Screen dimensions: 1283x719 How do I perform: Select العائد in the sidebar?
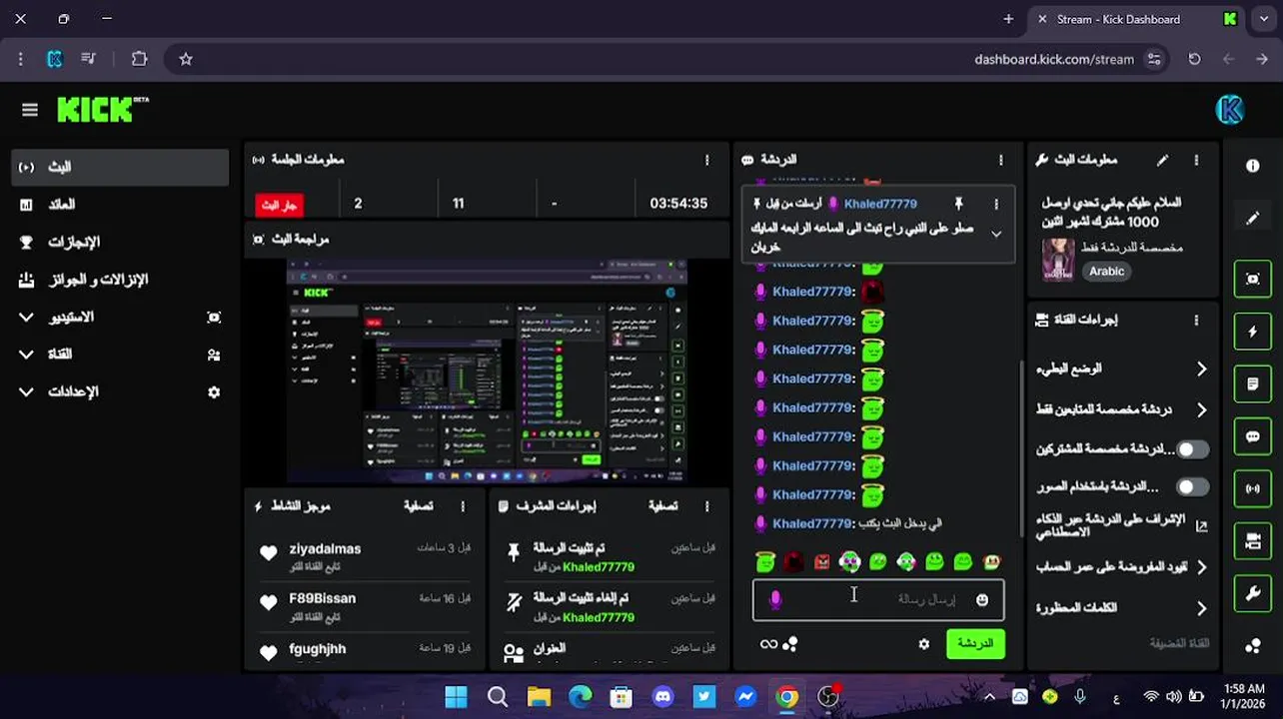pos(120,204)
